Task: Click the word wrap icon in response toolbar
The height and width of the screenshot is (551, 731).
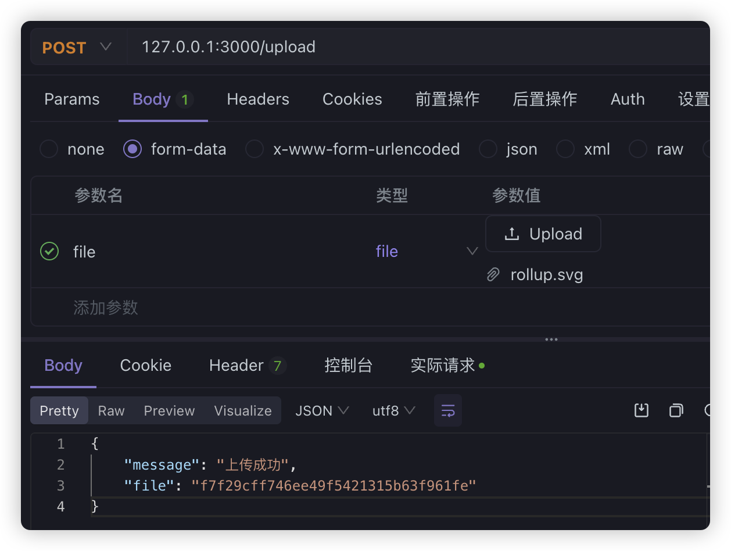Action: (447, 411)
